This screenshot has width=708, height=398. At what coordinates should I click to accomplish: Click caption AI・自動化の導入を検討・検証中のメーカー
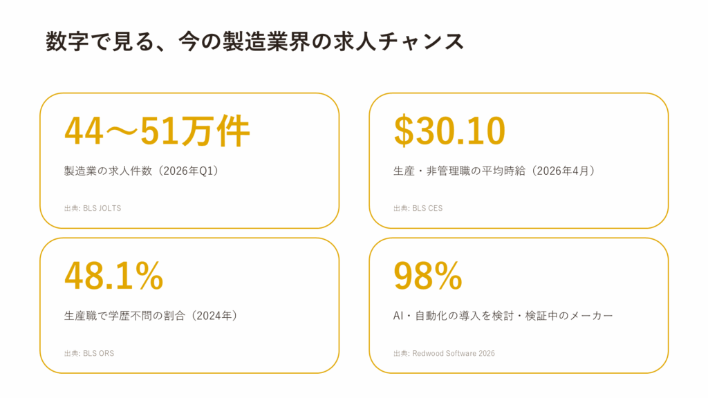point(503,315)
